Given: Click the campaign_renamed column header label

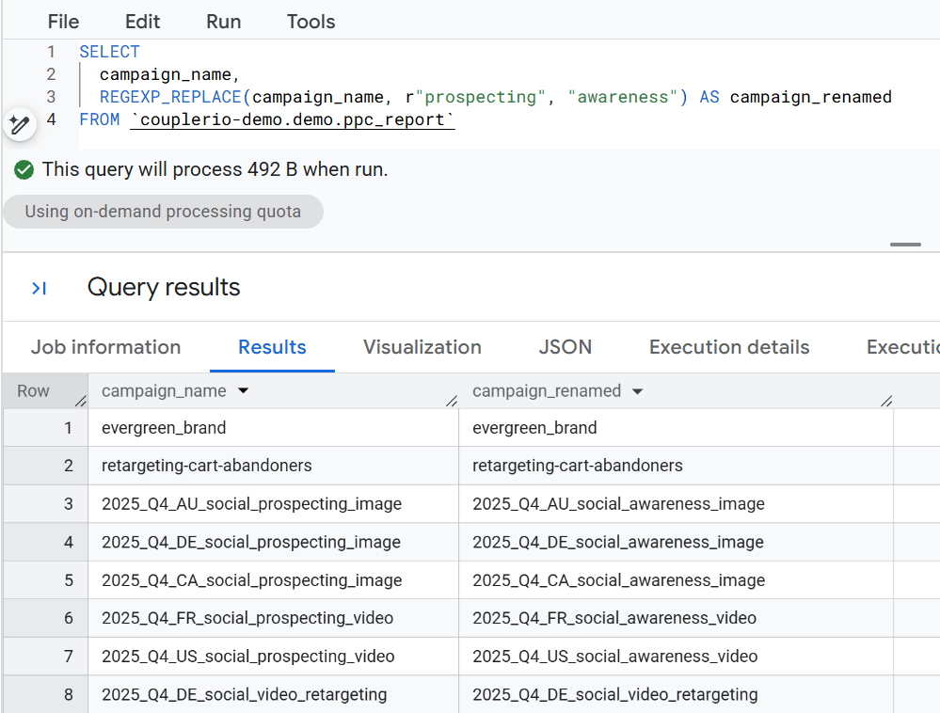Looking at the screenshot, I should pyautogui.click(x=547, y=391).
